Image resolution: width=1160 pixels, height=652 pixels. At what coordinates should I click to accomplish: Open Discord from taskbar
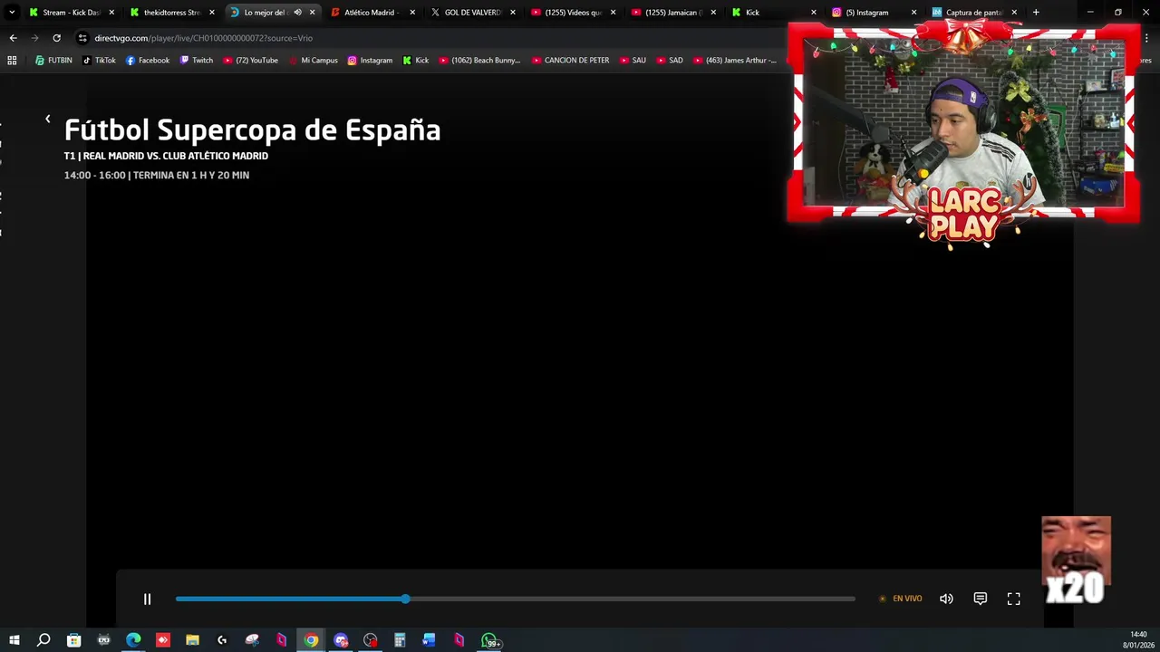click(341, 640)
